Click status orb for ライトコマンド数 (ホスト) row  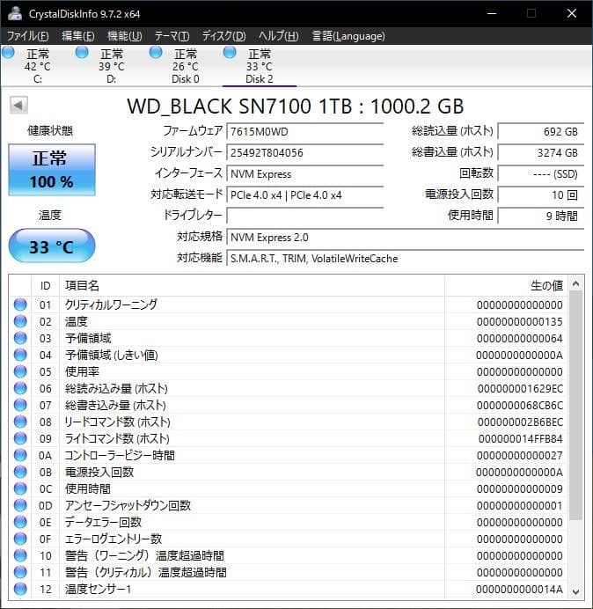point(20,438)
